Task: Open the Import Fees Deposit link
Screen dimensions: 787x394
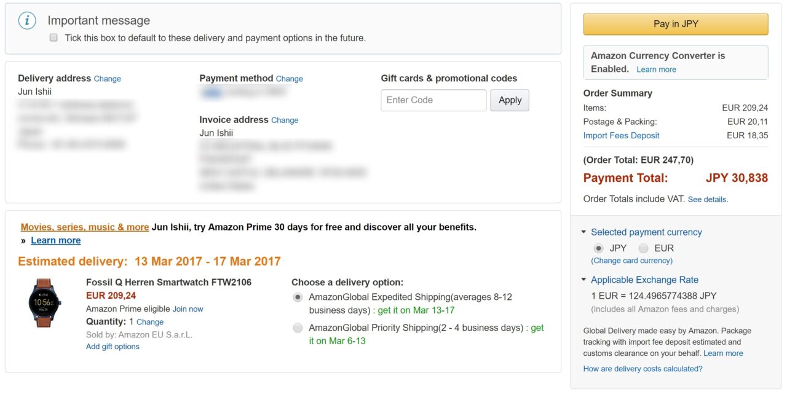Action: 621,135
